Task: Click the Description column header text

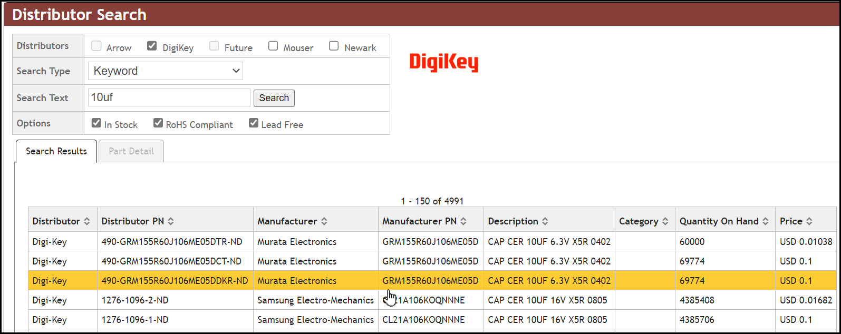Action: tap(513, 221)
